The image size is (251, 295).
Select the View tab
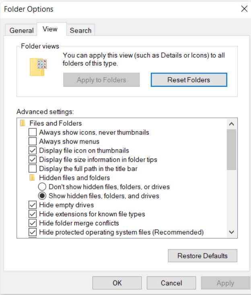tap(51, 29)
